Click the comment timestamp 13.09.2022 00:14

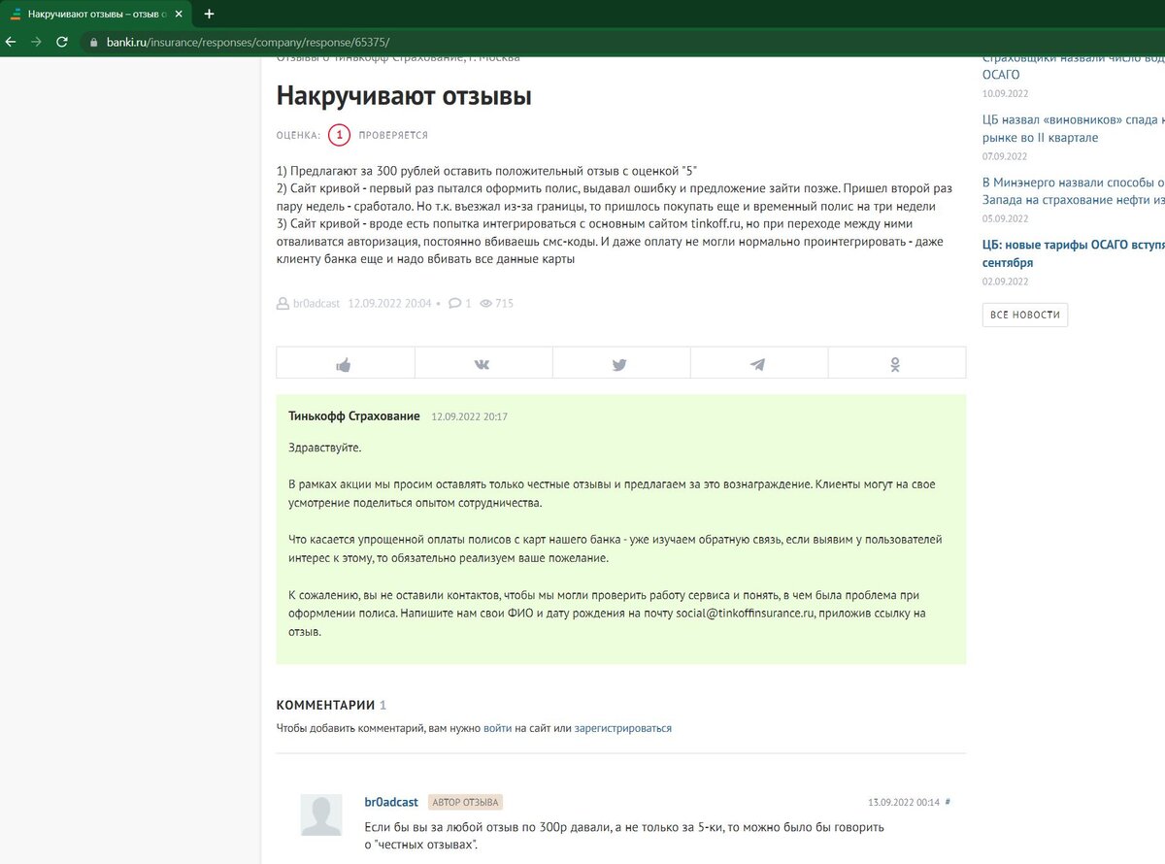904,803
